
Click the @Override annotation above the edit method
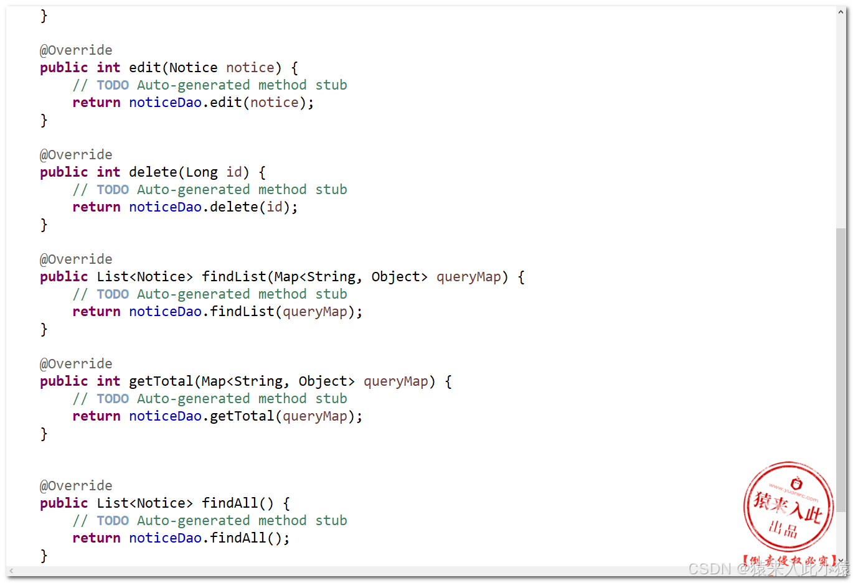click(77, 50)
